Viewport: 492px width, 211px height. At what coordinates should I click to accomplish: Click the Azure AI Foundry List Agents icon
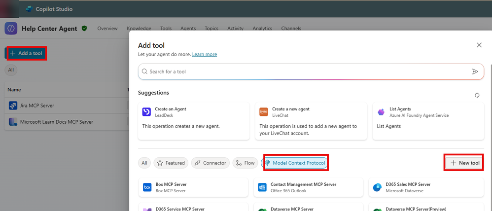pyautogui.click(x=381, y=112)
